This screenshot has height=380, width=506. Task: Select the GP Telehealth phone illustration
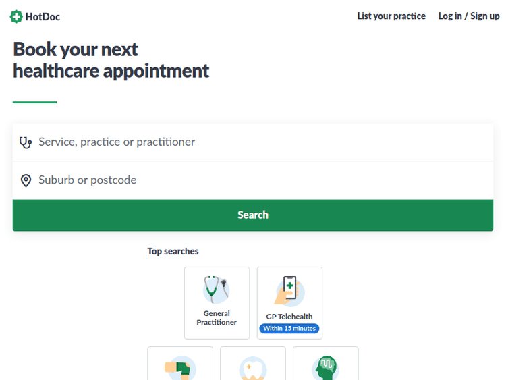pos(289,290)
